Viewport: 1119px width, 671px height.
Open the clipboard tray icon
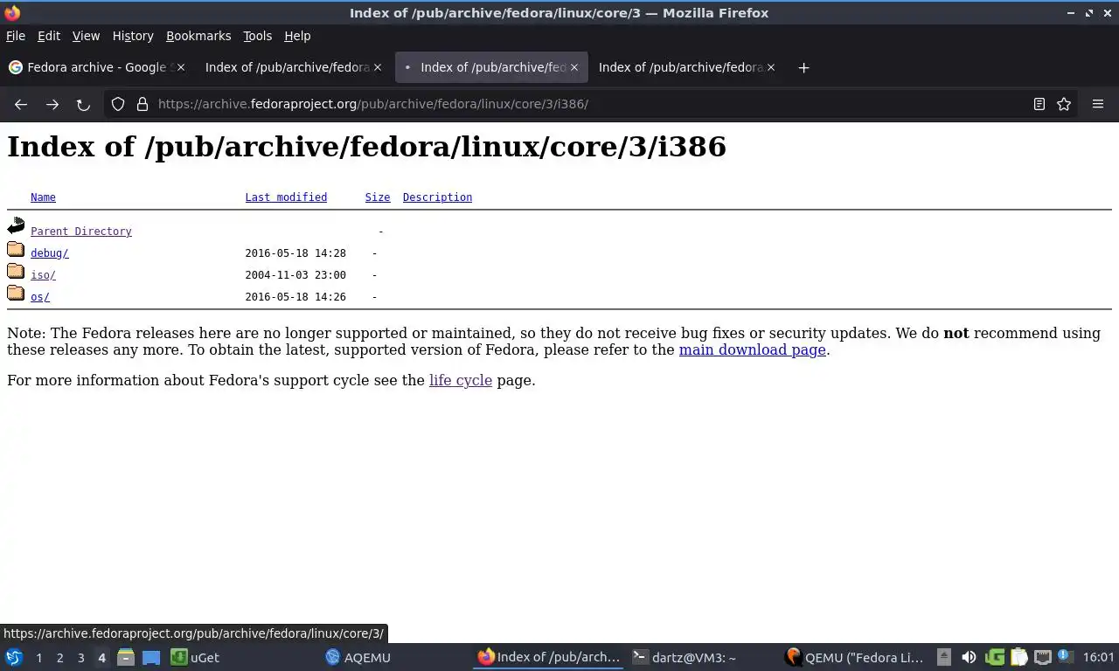pyautogui.click(x=1018, y=657)
